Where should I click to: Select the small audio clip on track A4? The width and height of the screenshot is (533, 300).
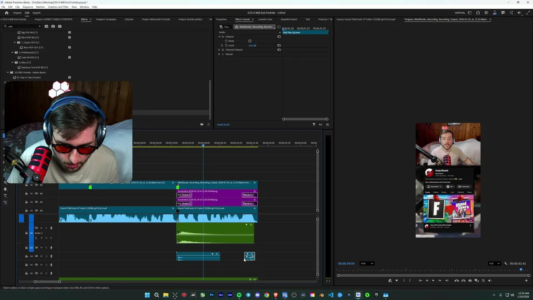pyautogui.click(x=249, y=256)
